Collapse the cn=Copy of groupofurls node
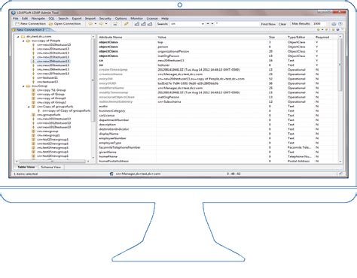This screenshot has height=278, width=357. point(29,107)
